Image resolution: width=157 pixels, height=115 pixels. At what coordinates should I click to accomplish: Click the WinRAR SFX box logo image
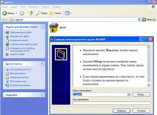61,54
